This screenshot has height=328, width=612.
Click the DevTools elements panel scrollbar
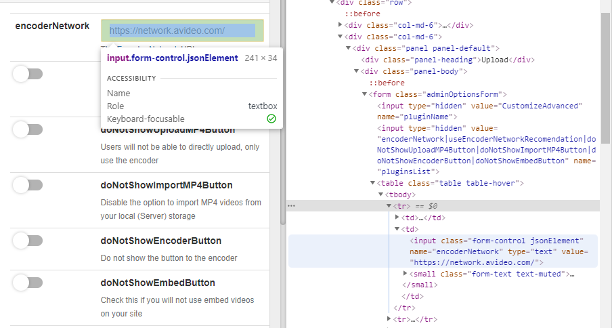tap(605, 78)
